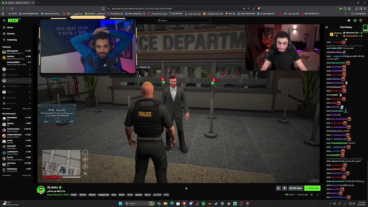Open the browser share page icon

tap(253, 9)
